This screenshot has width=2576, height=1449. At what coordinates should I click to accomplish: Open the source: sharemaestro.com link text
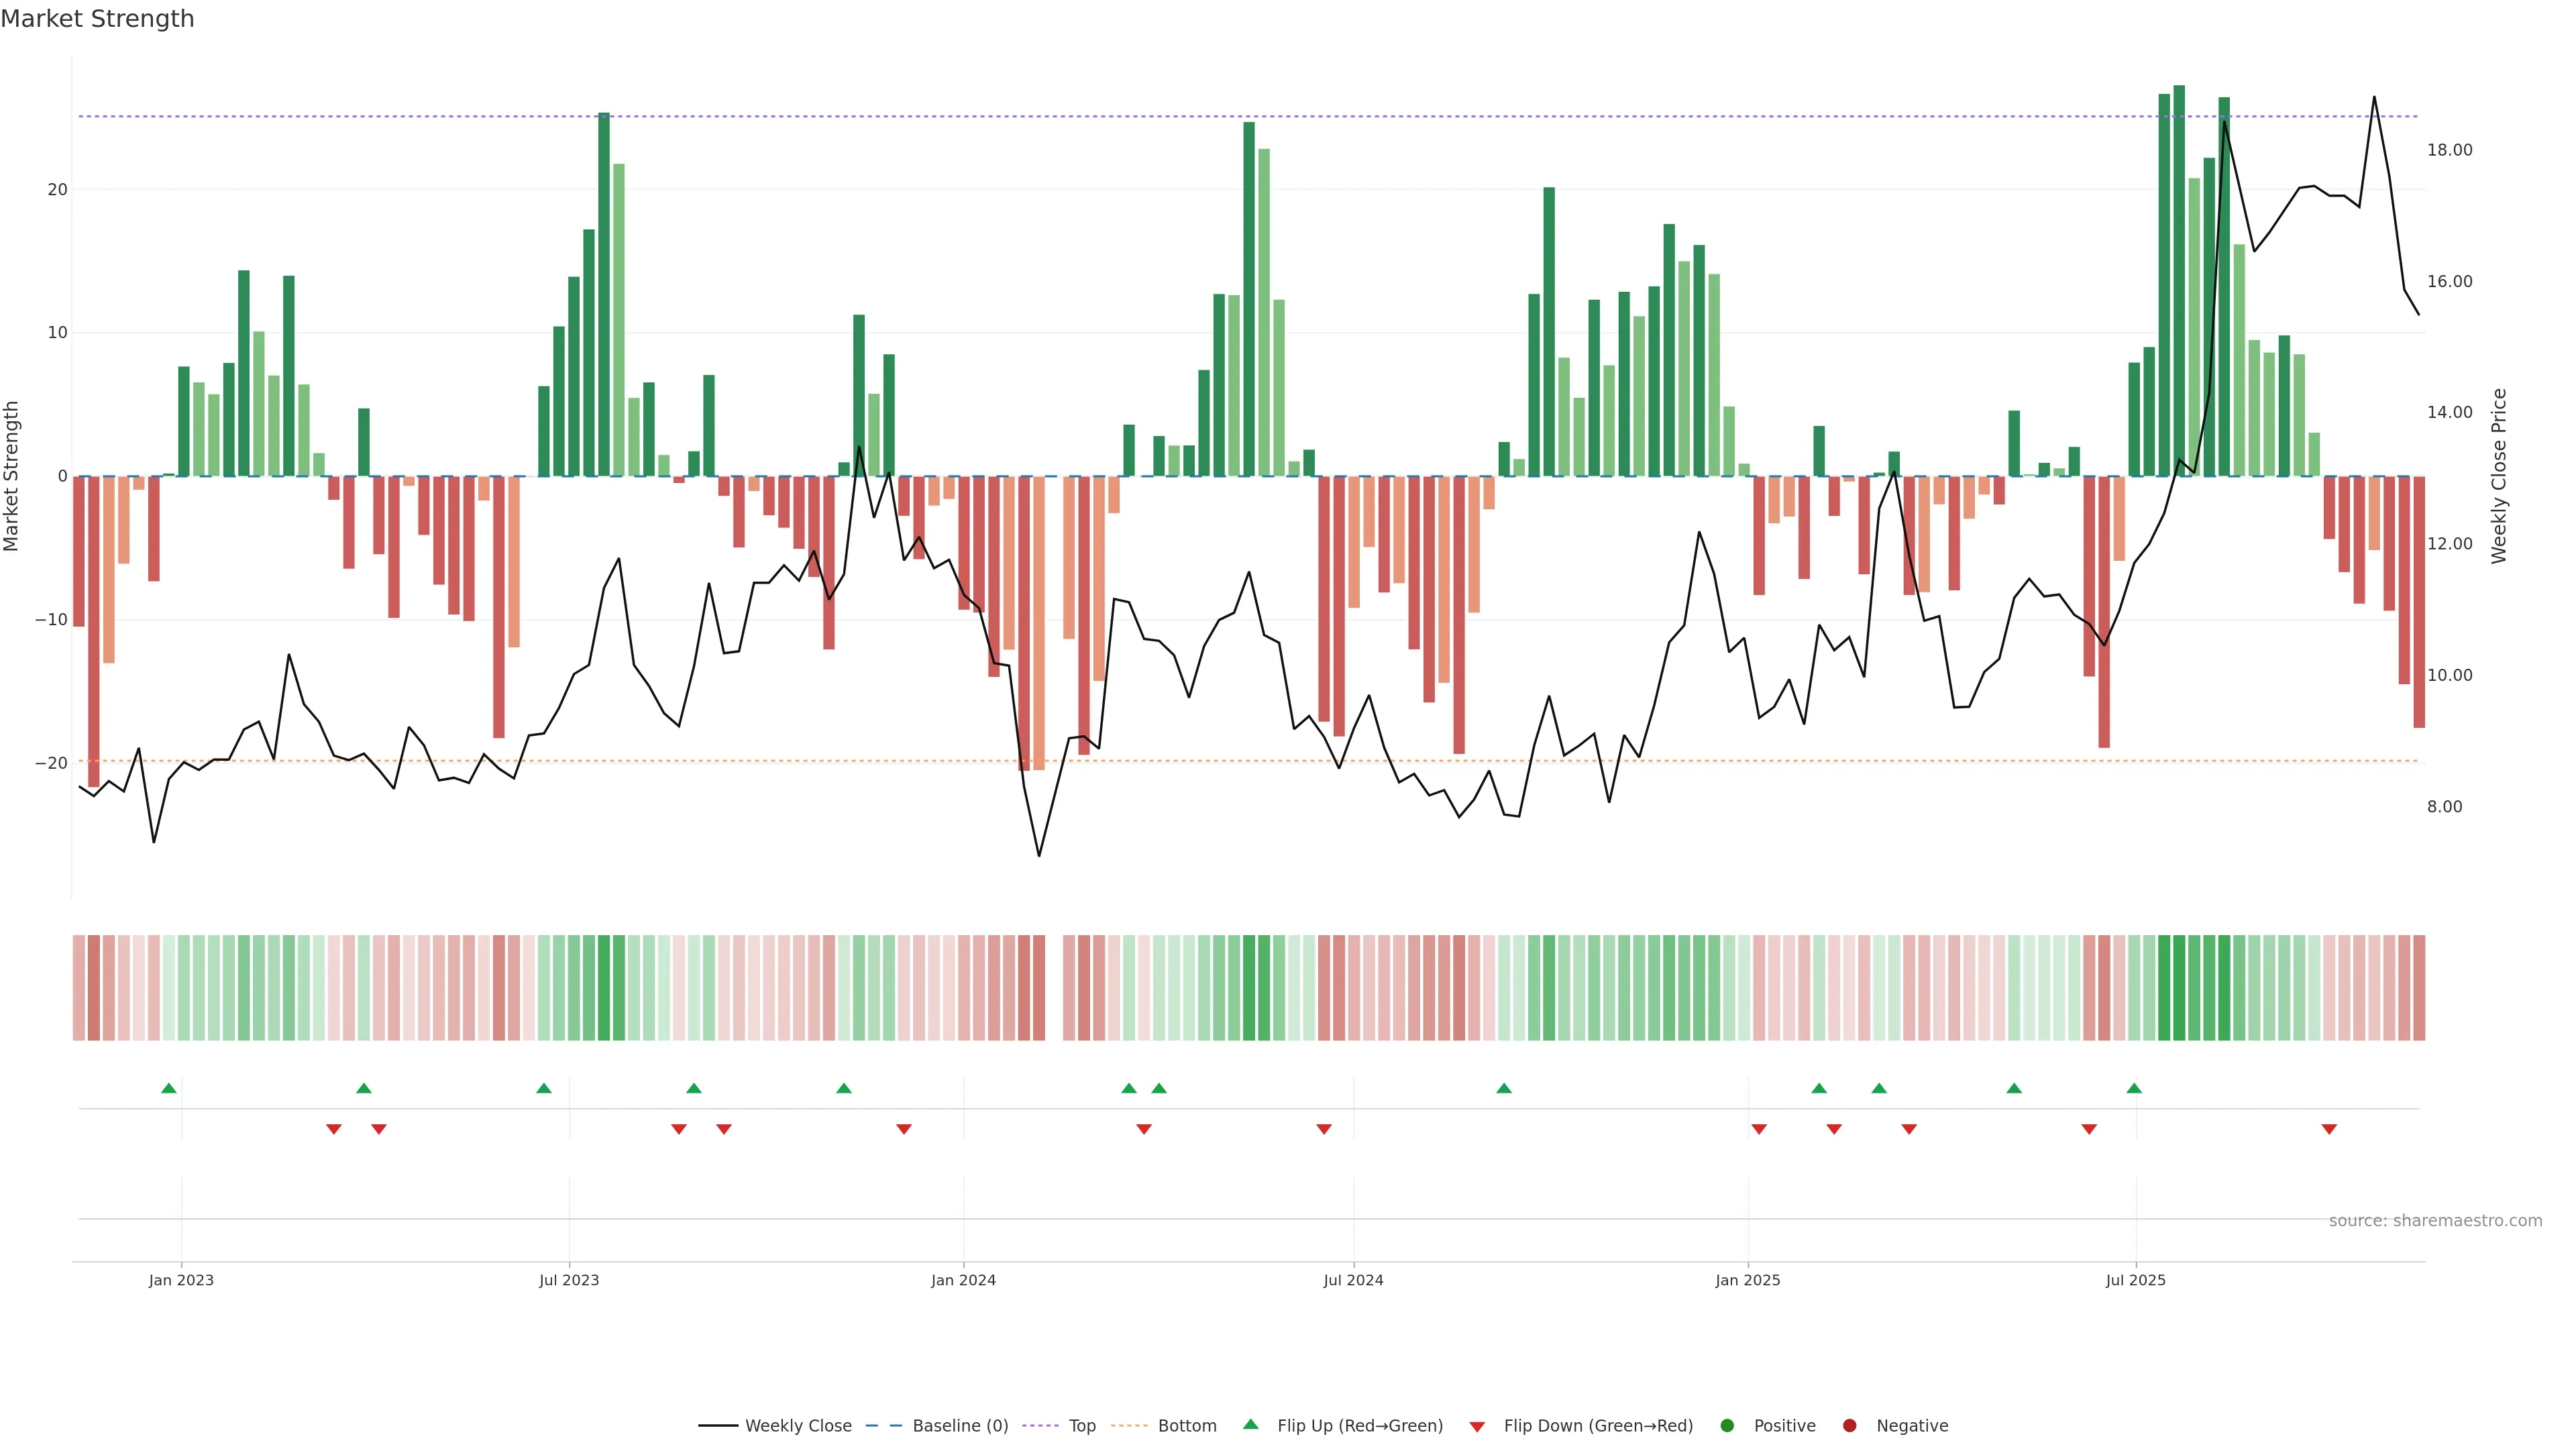point(2435,1220)
